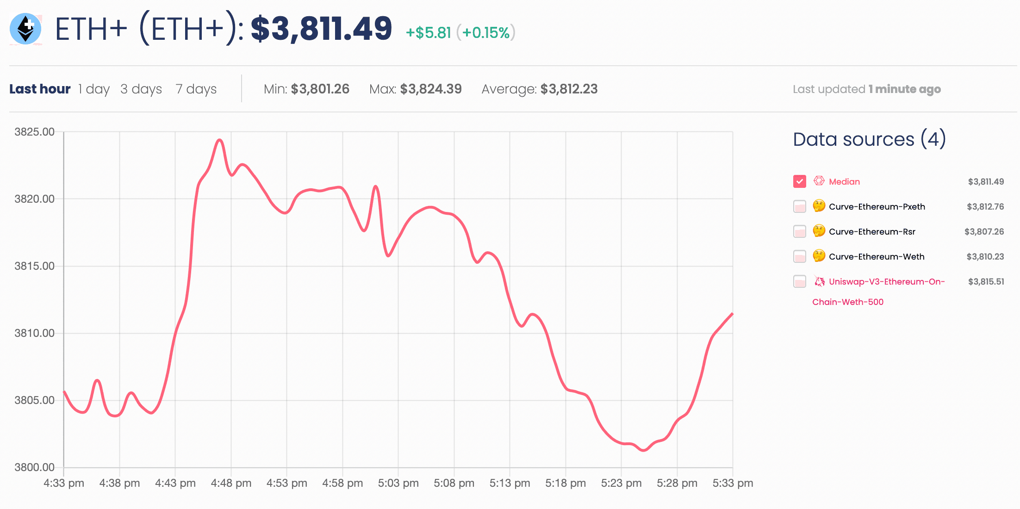Show the 7 days price range
This screenshot has height=509, width=1020.
[196, 89]
